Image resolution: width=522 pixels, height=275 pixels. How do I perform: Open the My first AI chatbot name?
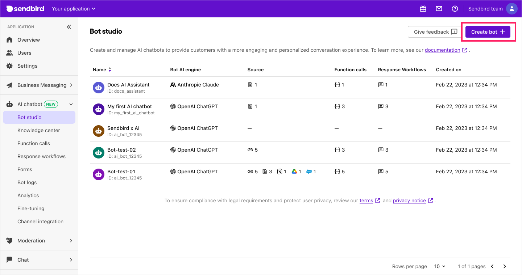(129, 106)
